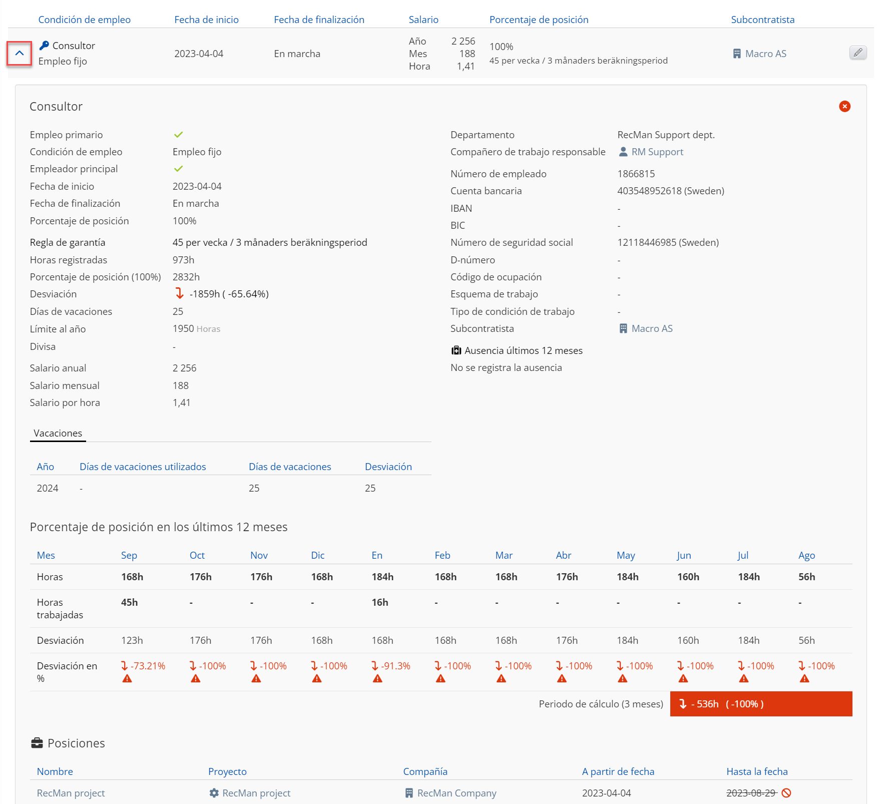Sort by Fecha de inicio column header
The height and width of the screenshot is (804, 882).
coord(206,20)
